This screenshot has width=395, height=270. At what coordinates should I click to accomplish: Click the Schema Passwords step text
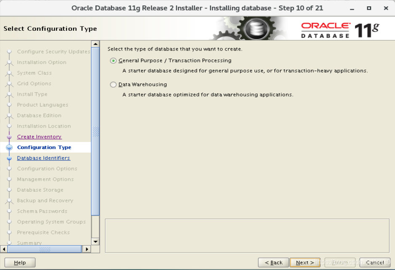coord(42,211)
